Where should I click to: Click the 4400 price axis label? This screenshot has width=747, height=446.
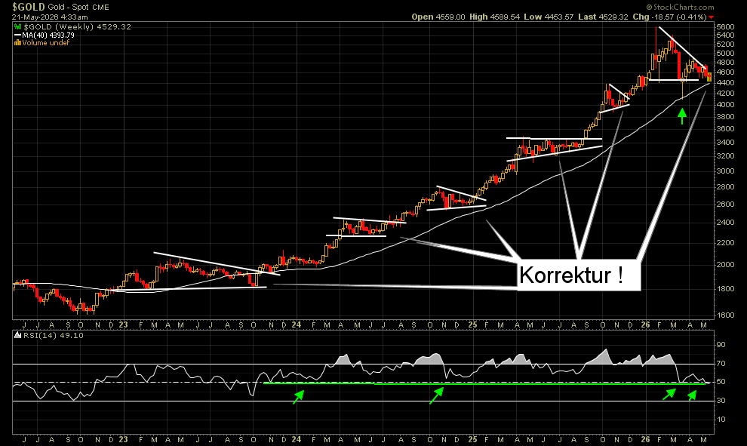point(725,83)
